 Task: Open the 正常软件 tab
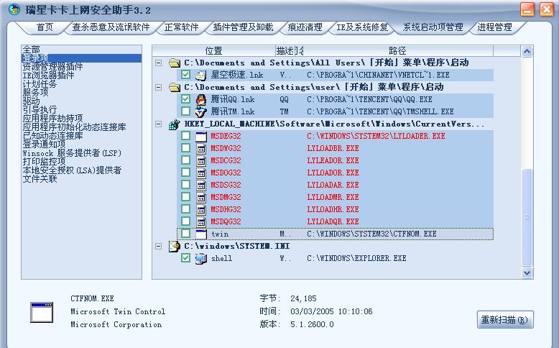pos(181,27)
